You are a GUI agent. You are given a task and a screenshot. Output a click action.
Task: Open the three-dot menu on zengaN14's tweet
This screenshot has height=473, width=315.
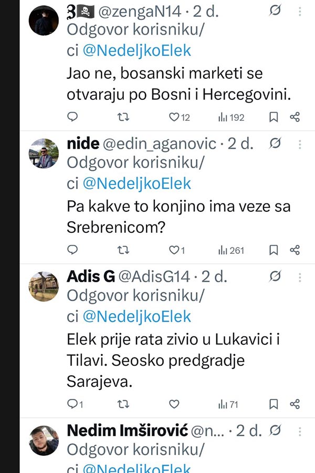[x=300, y=12]
